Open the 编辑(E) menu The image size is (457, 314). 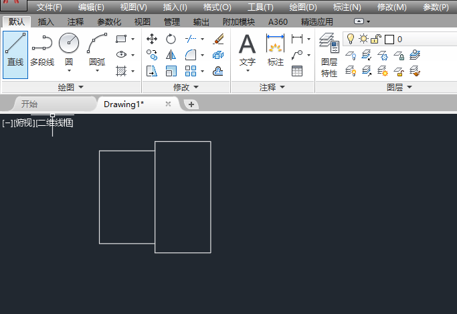coord(91,7)
